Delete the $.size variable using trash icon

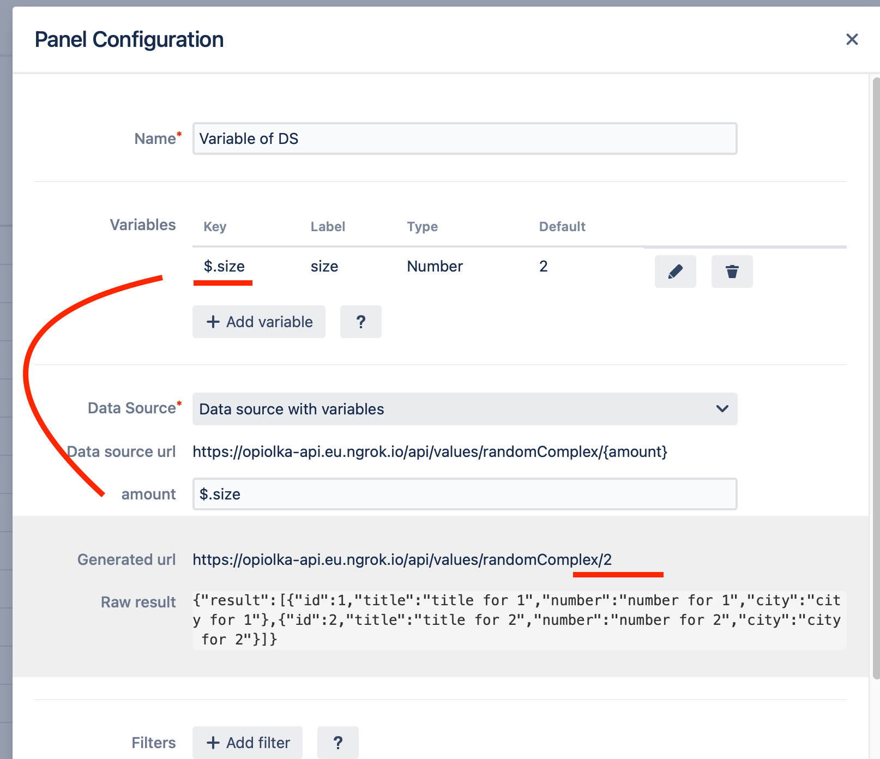[x=732, y=272]
